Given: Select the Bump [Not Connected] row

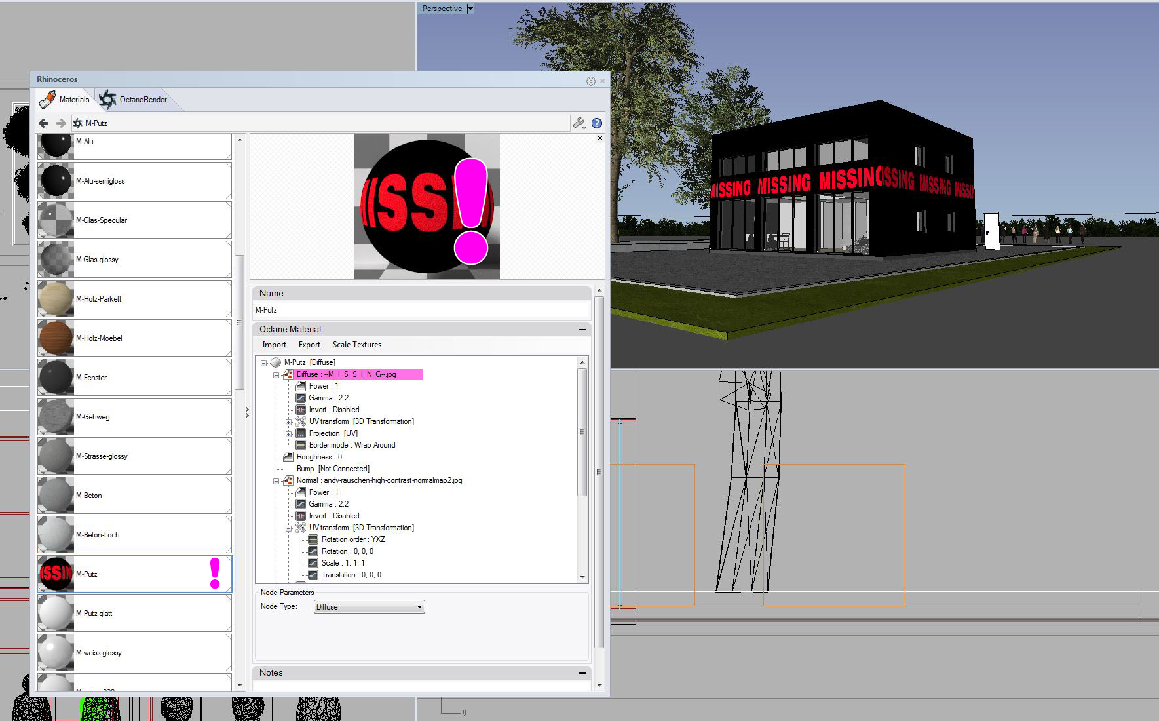Looking at the screenshot, I should 333,469.
